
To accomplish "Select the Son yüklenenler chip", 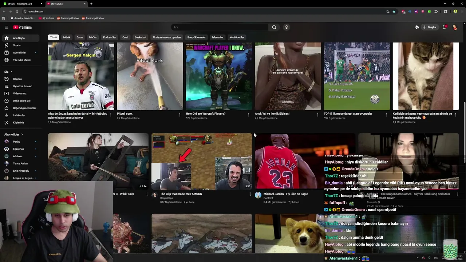I will 197,37.
